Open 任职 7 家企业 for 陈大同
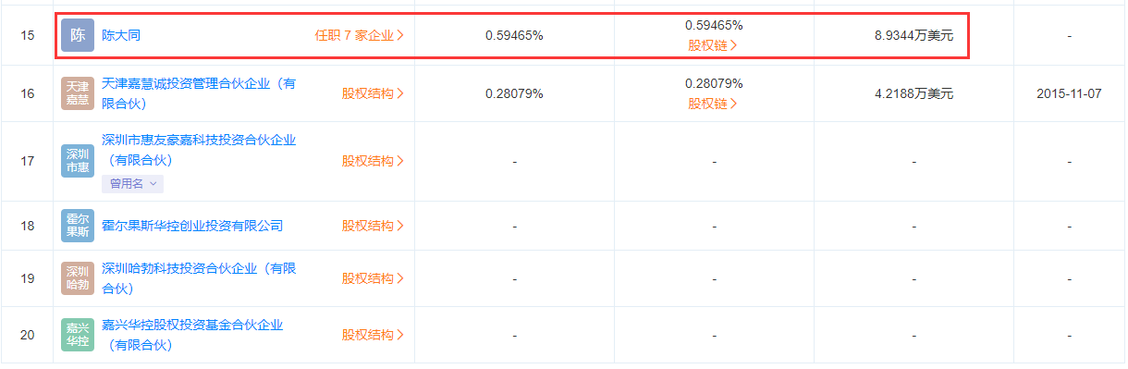Image resolution: width=1128 pixels, height=369 pixels. (x=360, y=36)
